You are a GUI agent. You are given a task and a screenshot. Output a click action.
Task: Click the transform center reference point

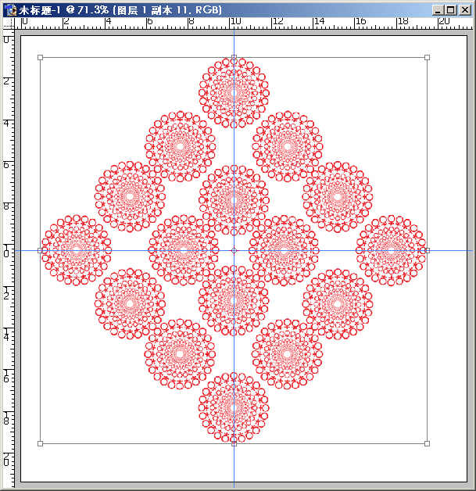pos(234,250)
